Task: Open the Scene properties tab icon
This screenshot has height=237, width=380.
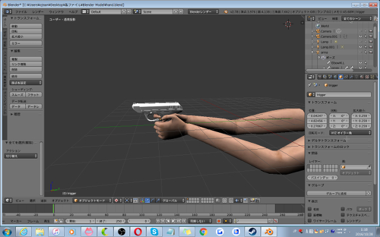Action: 330,77
